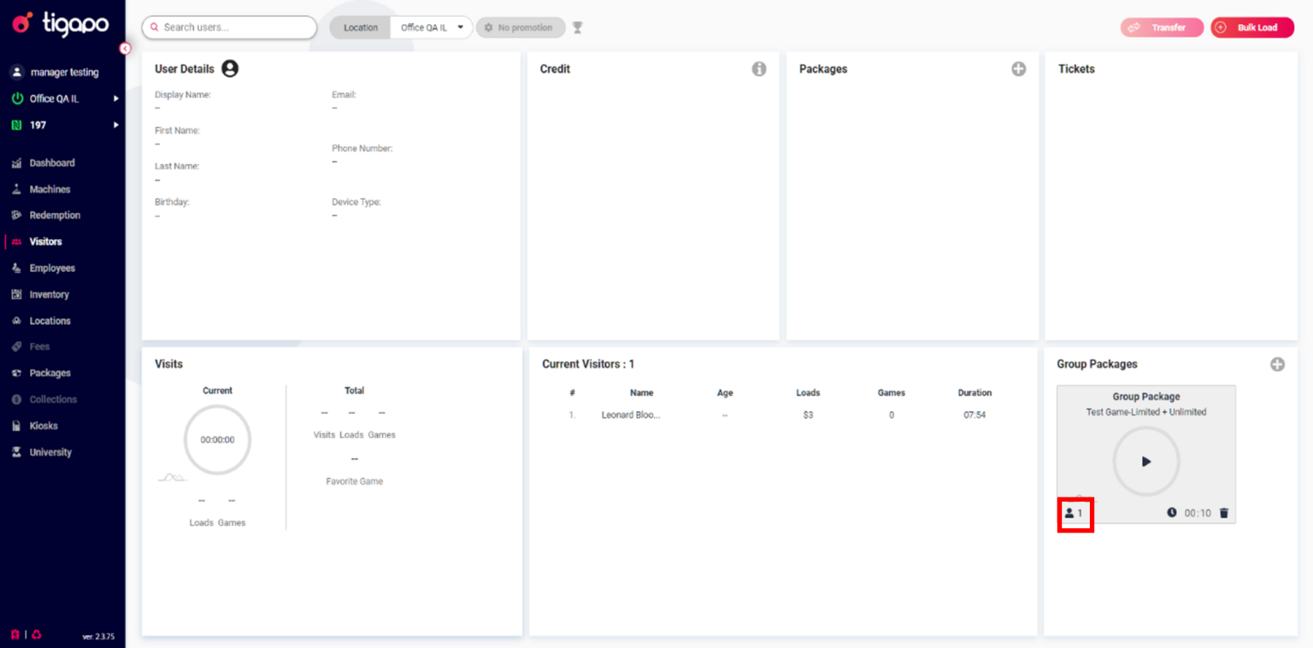The width and height of the screenshot is (1313, 648).
Task: Click the notification bell near the version number
Action: (x=35, y=634)
